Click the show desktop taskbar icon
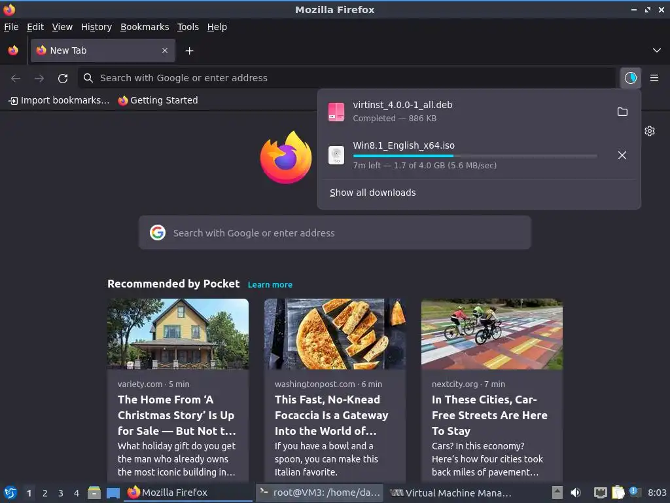Image resolution: width=670 pixels, height=503 pixels. [x=113, y=493]
